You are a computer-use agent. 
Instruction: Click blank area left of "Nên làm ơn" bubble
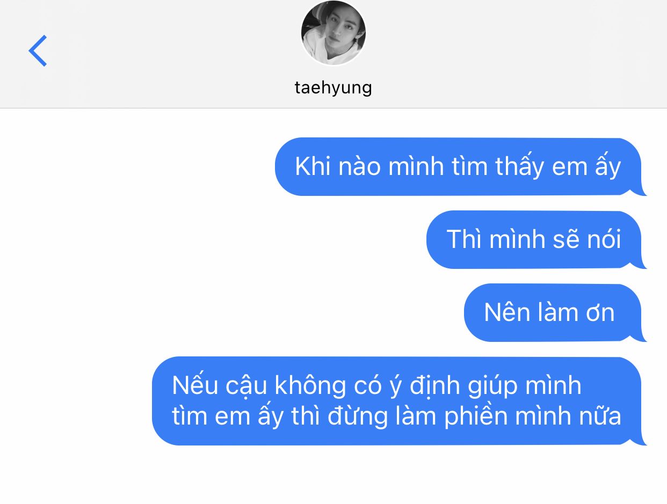point(231,313)
